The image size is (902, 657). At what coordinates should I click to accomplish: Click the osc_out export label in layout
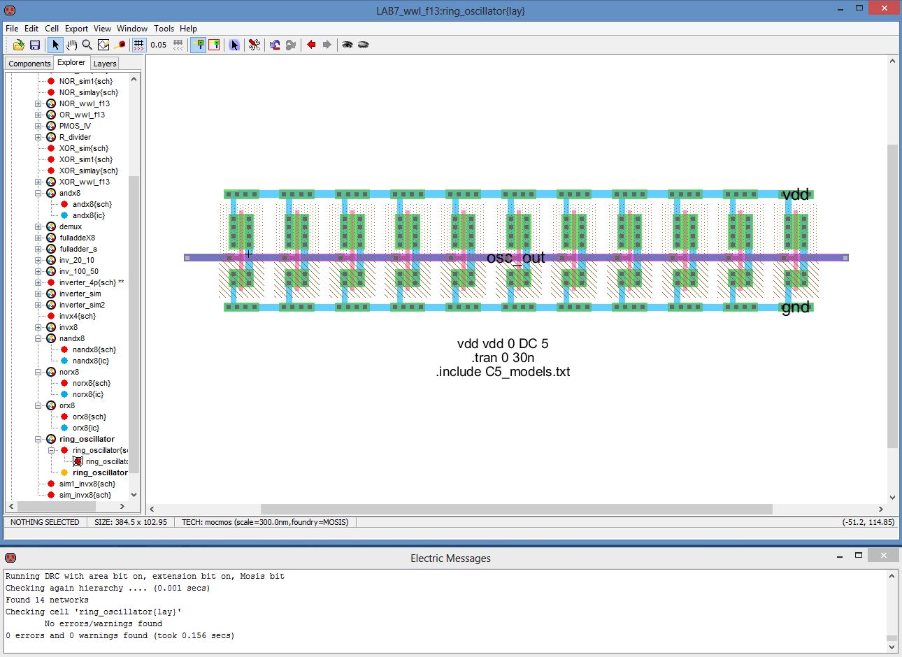point(515,258)
